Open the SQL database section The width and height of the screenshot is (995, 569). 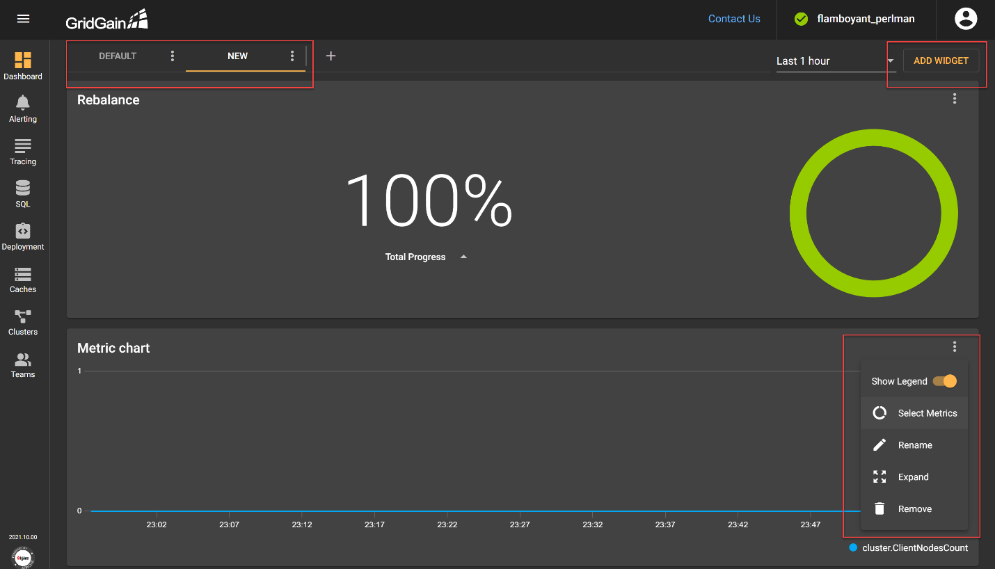point(23,193)
